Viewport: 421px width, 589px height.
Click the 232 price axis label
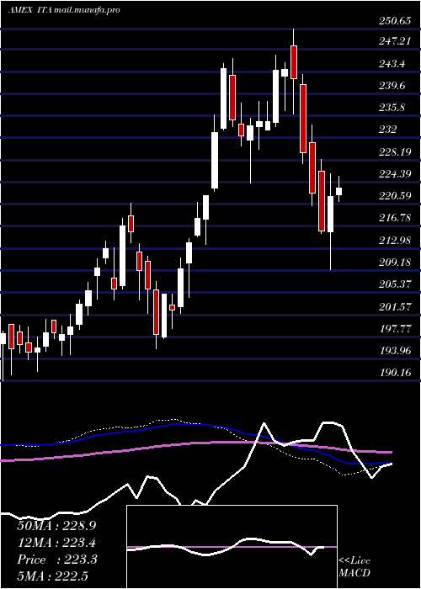[x=388, y=130]
